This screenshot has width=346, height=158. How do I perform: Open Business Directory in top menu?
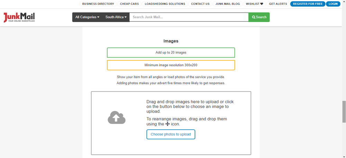click(x=98, y=4)
